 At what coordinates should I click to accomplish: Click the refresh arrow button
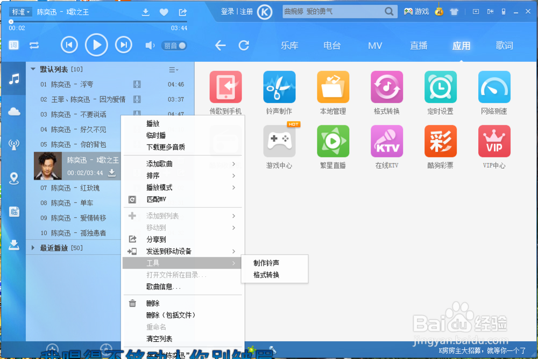[244, 45]
